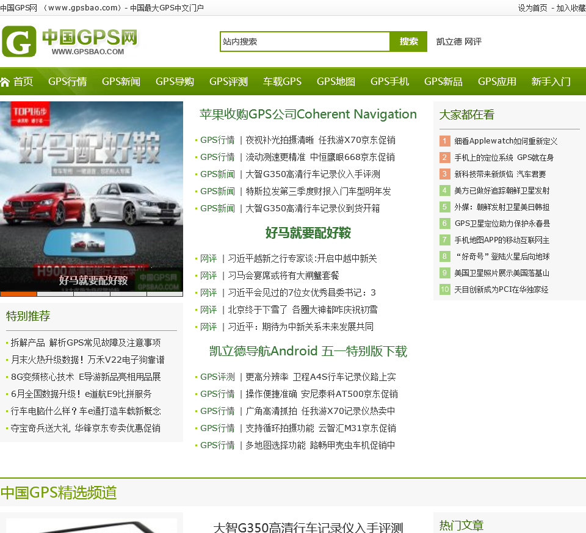Image resolution: width=586 pixels, height=533 pixels.
Task: Select the second carousel slide indicator
Action: (x=55, y=294)
